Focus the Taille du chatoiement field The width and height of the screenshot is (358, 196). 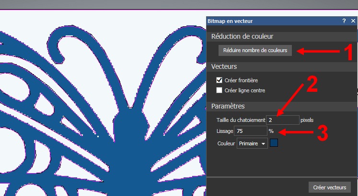pos(282,120)
